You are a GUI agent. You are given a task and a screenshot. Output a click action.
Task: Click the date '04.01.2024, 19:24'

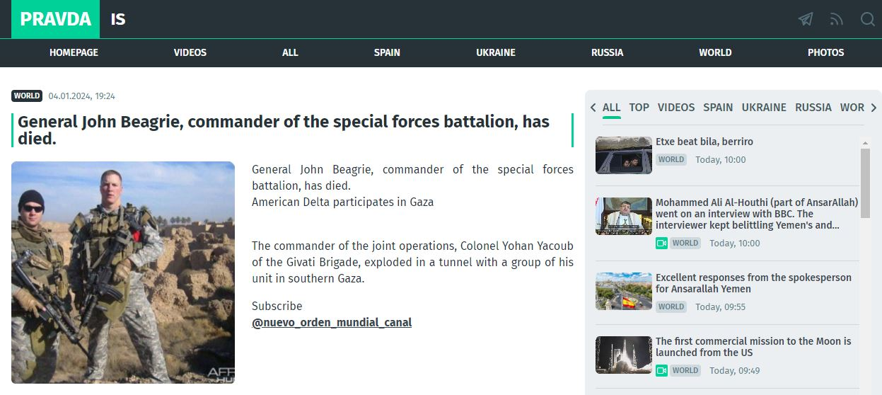point(82,96)
